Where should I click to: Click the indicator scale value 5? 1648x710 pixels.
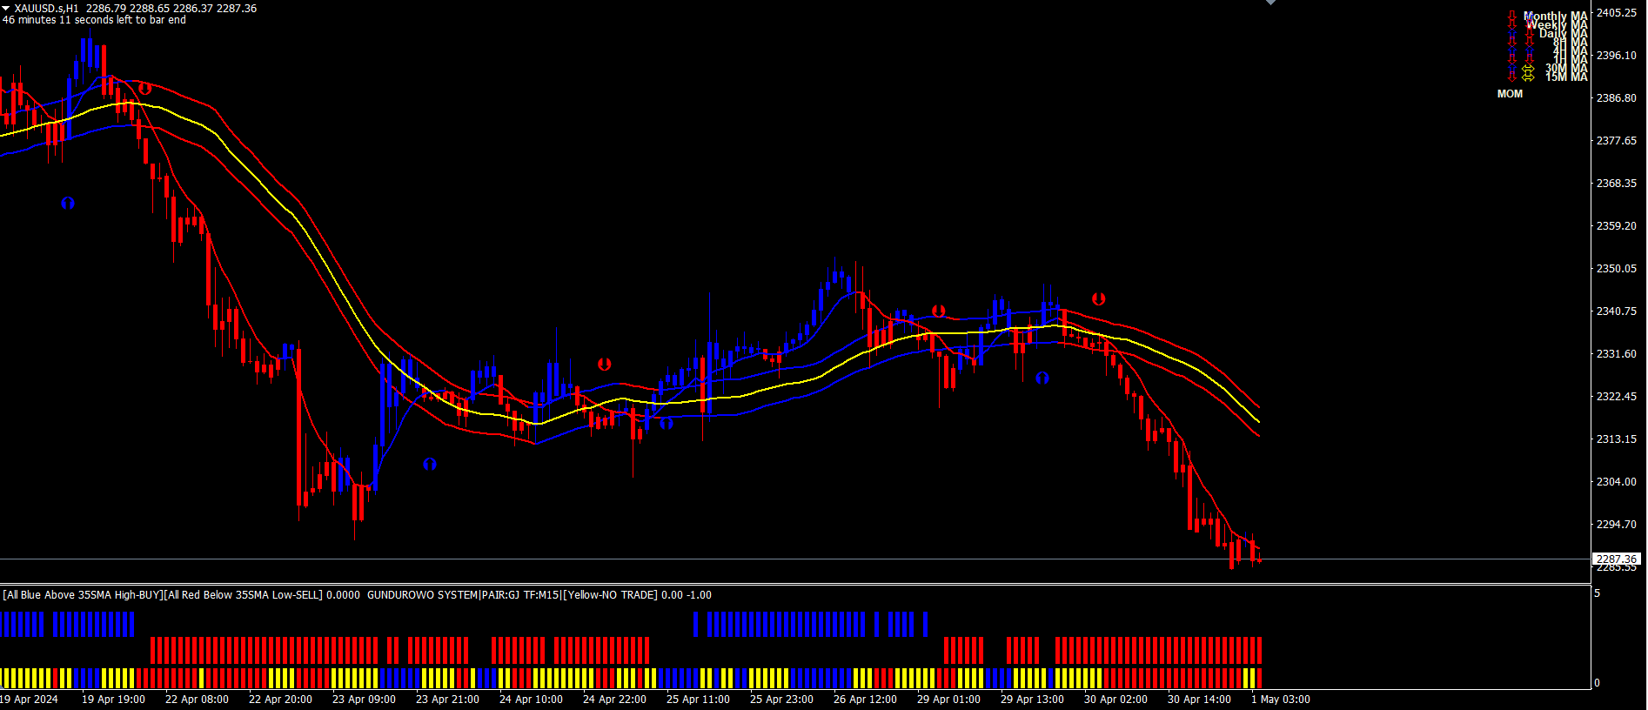pos(1597,593)
